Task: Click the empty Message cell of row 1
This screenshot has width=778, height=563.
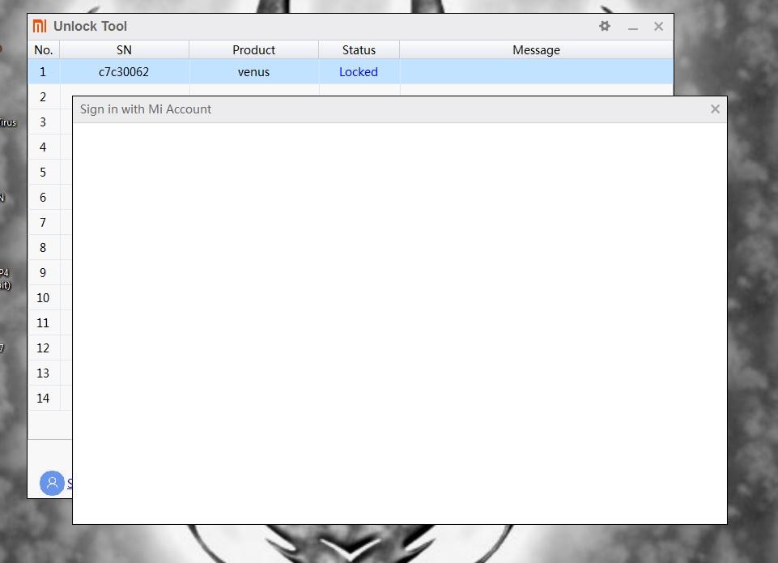Action: tap(536, 72)
